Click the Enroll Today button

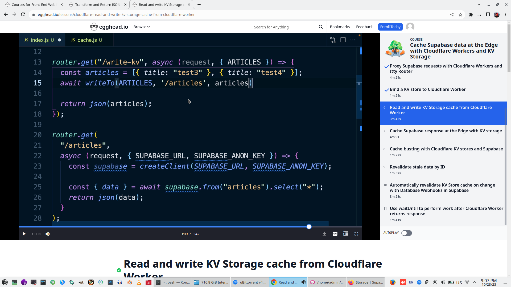pos(390,27)
